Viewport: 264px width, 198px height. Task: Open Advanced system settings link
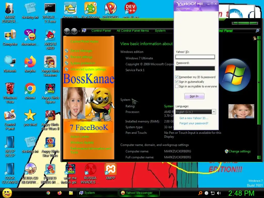tap(88, 69)
